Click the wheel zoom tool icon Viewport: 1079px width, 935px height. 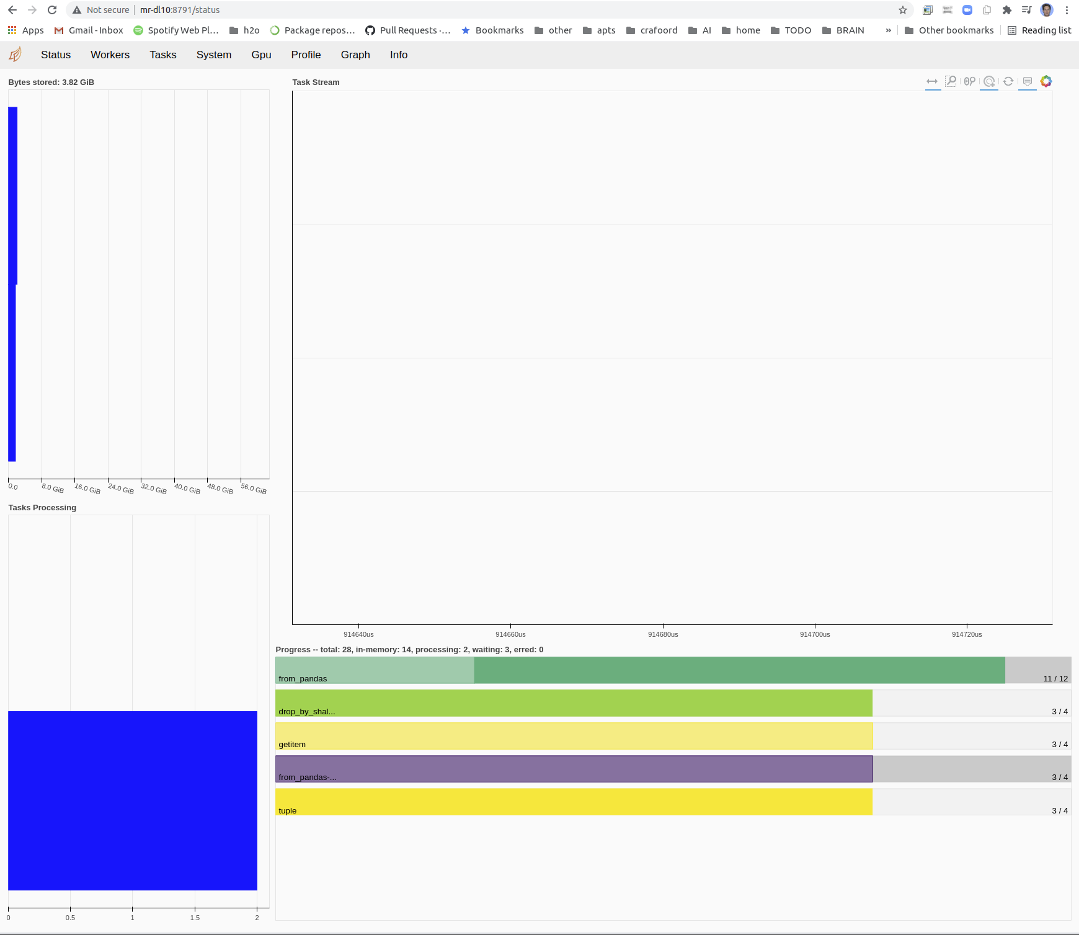pos(968,81)
